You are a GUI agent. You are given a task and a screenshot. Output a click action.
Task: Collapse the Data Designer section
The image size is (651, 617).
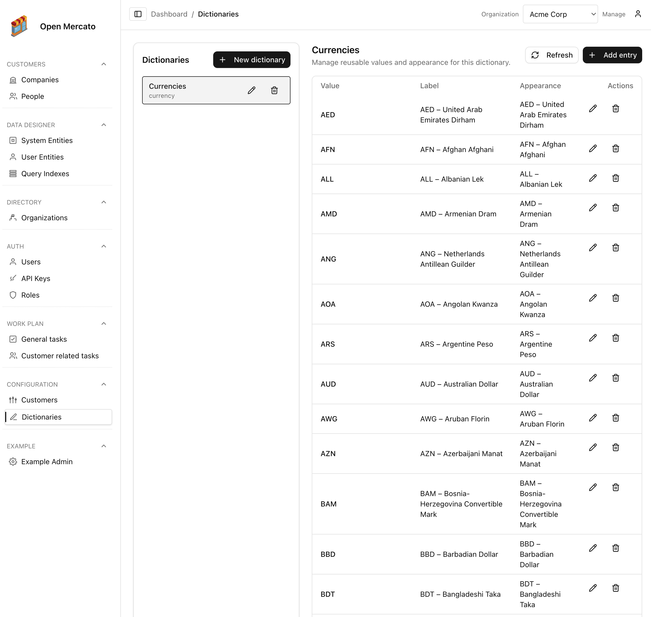(103, 125)
